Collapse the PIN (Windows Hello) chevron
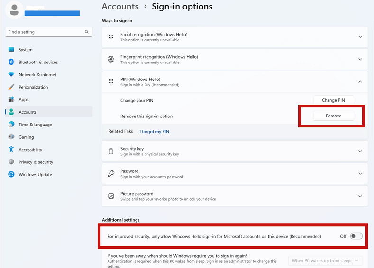Viewport: 374px width, 268px height. coord(360,82)
